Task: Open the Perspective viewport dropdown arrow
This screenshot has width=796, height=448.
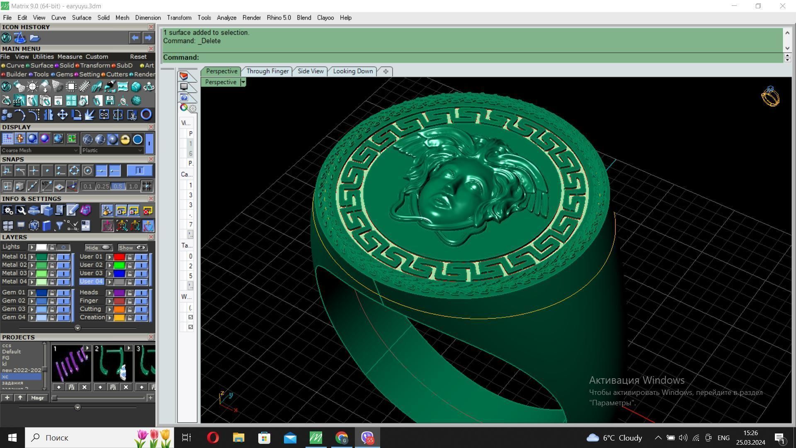Action: click(x=243, y=82)
